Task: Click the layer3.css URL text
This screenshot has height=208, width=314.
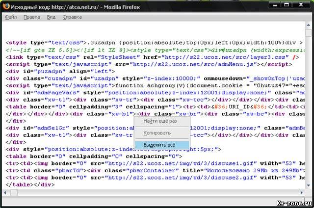Action: [x=225, y=57]
